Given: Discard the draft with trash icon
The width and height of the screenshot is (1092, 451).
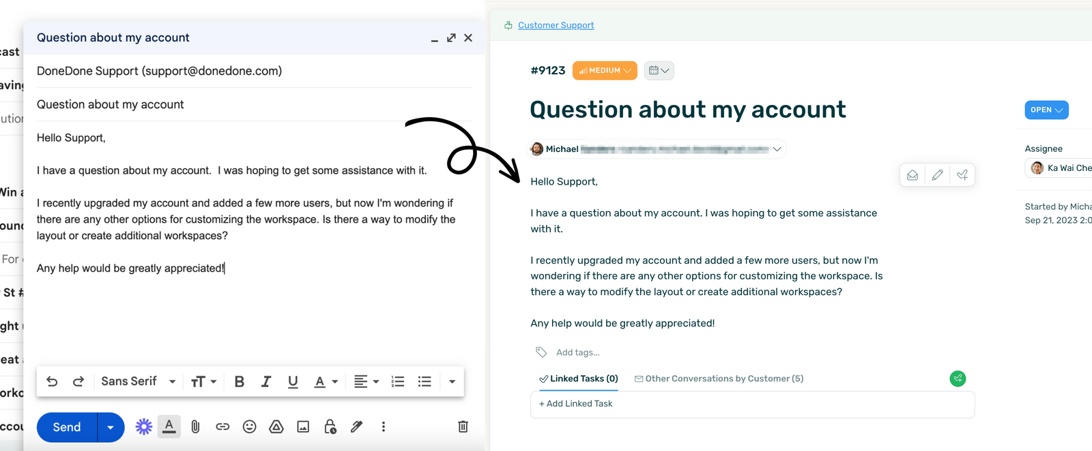Looking at the screenshot, I should click(463, 426).
